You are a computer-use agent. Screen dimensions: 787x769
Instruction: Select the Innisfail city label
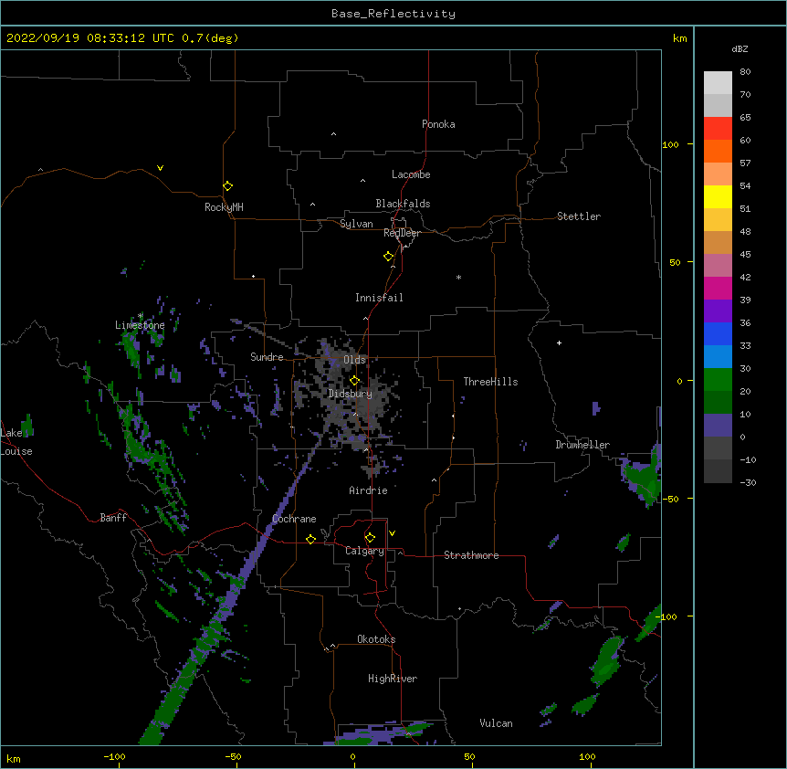click(x=379, y=298)
